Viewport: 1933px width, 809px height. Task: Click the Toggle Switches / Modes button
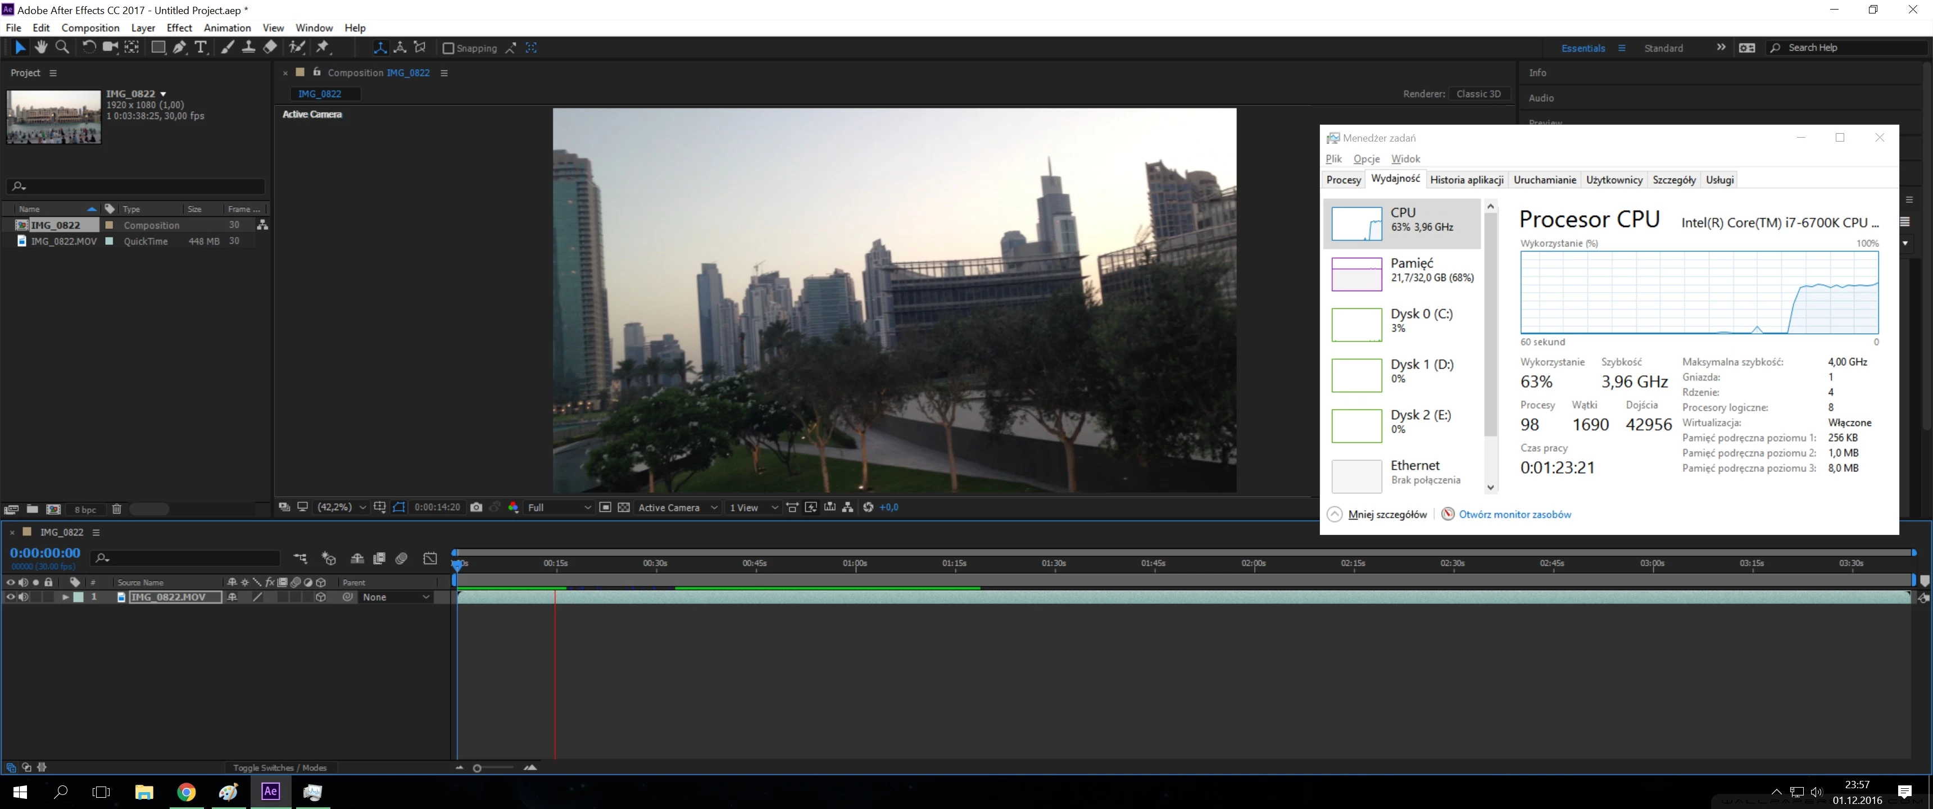click(x=280, y=768)
